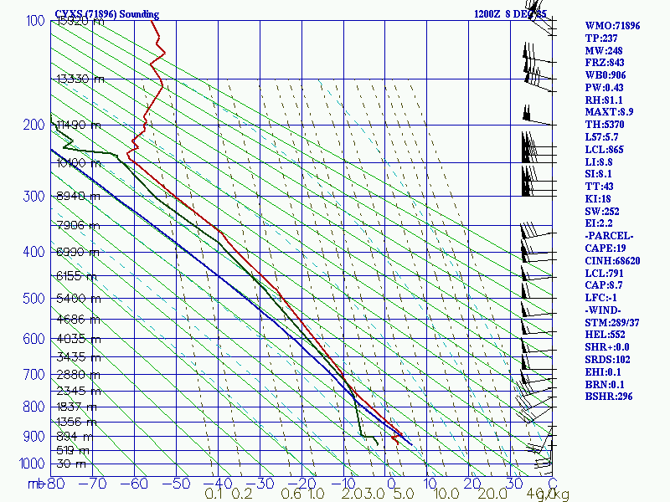This screenshot has height=502, width=670.
Task: Click the 'MAXT:8.9' entry
Action: point(610,112)
